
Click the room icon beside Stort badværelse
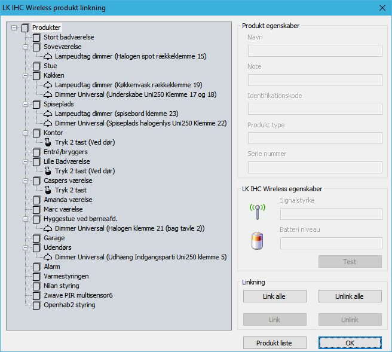pos(36,38)
